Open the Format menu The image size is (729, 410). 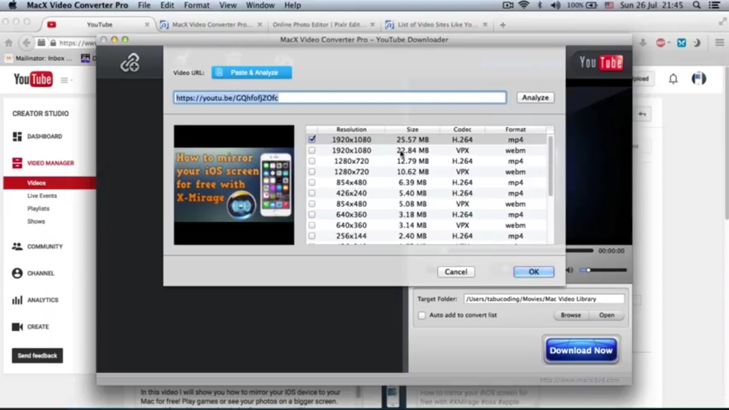click(197, 5)
